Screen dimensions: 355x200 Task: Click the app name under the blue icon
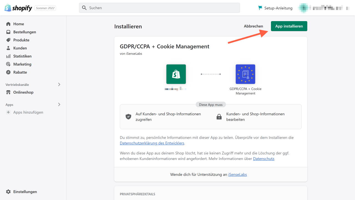[245, 91]
